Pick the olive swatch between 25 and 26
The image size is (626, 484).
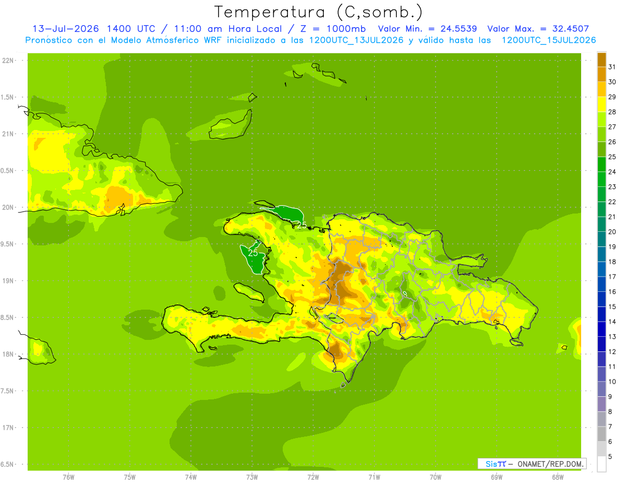pos(601,149)
